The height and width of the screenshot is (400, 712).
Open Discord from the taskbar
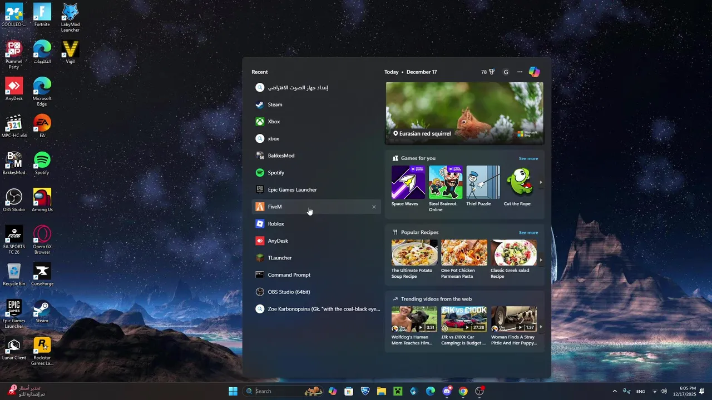[447, 391]
